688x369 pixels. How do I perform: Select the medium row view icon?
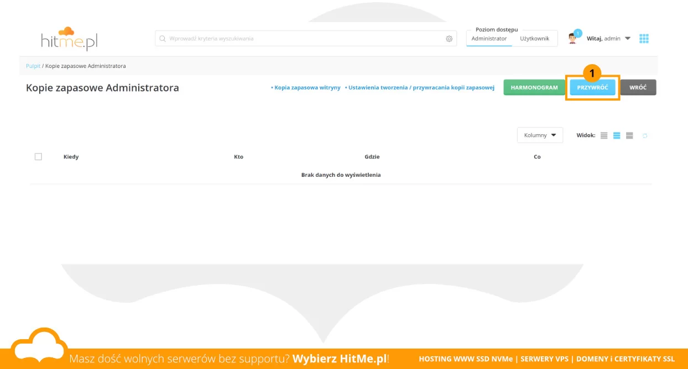pos(617,135)
